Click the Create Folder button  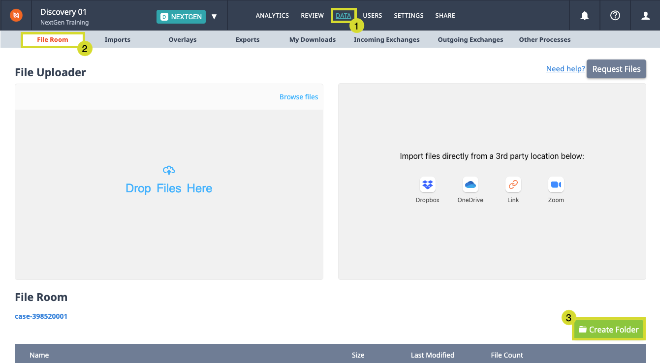(x=609, y=330)
